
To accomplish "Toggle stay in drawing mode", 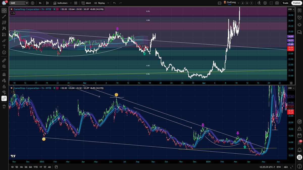I will point(4,81).
